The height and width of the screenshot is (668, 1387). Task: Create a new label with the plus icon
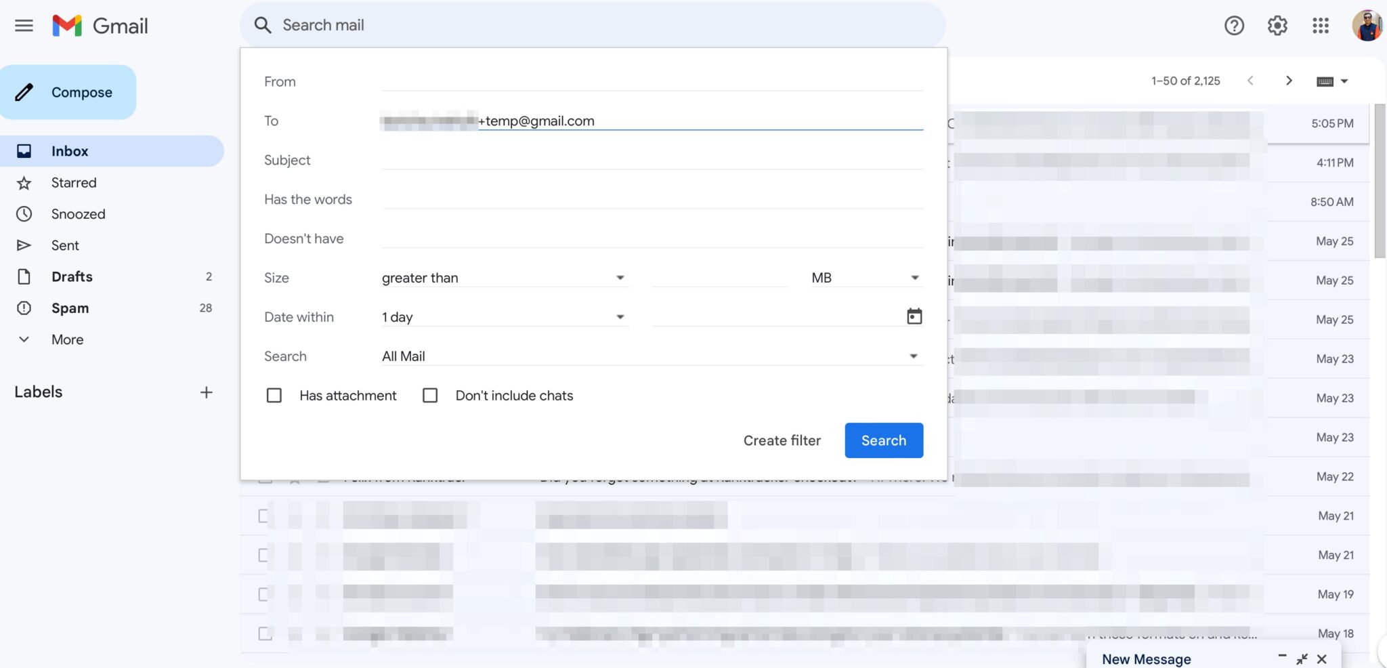207,392
